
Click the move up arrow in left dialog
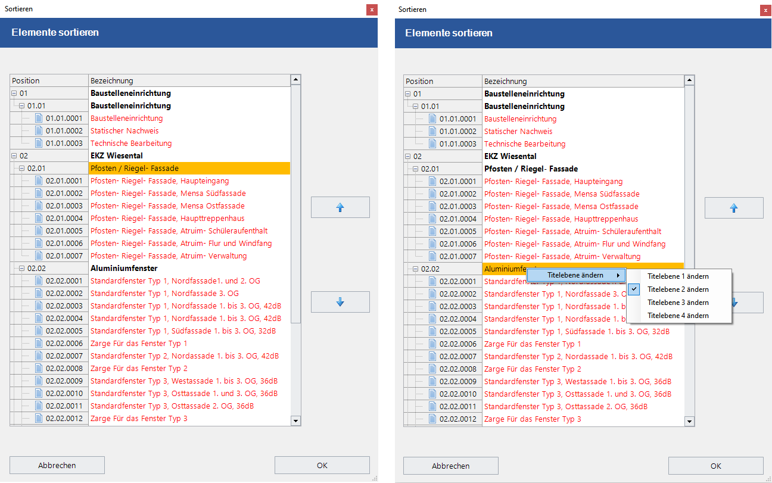pos(340,207)
